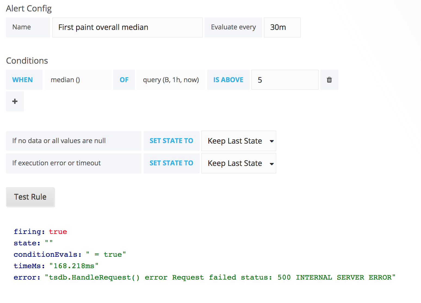Open the "query (B, 1h, now)" selector

(171, 80)
